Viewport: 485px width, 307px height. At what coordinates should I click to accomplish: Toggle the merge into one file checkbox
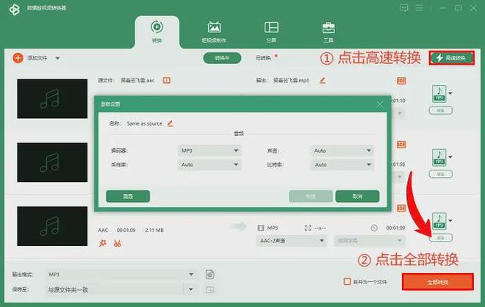347,281
